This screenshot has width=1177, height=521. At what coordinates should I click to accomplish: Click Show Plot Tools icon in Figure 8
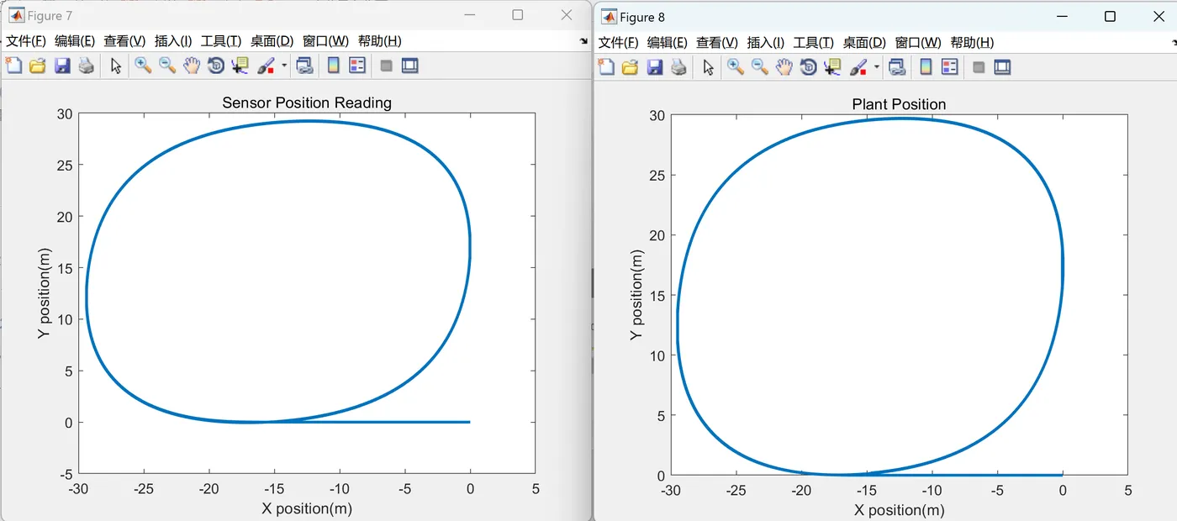coord(1002,67)
